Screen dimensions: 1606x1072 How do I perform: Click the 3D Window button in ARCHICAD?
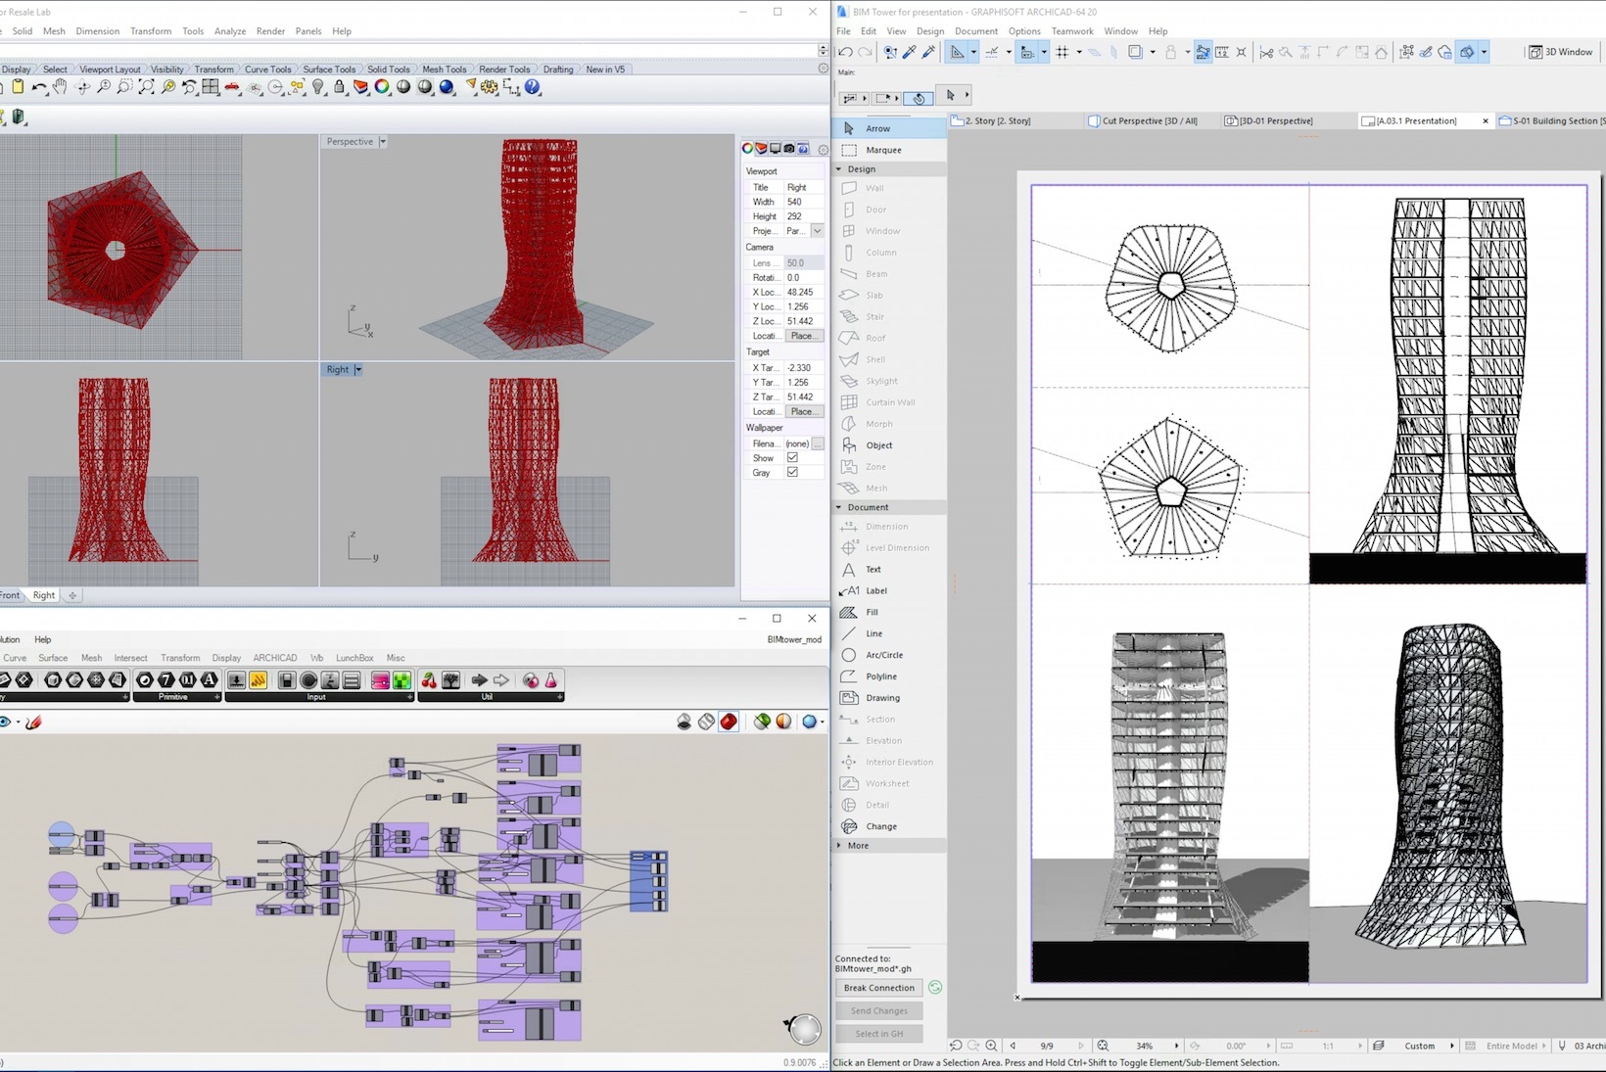click(x=1561, y=52)
